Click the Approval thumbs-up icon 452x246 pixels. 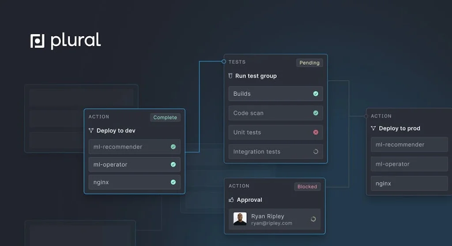pyautogui.click(x=231, y=199)
